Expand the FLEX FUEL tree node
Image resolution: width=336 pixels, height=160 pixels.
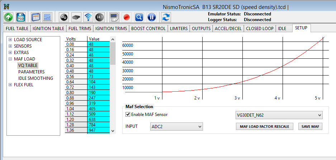coord(10,85)
